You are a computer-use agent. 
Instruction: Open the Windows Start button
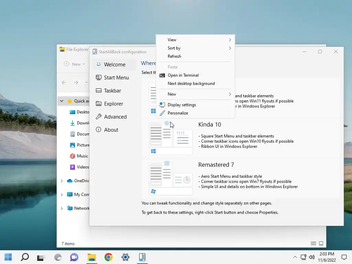click(x=8, y=257)
